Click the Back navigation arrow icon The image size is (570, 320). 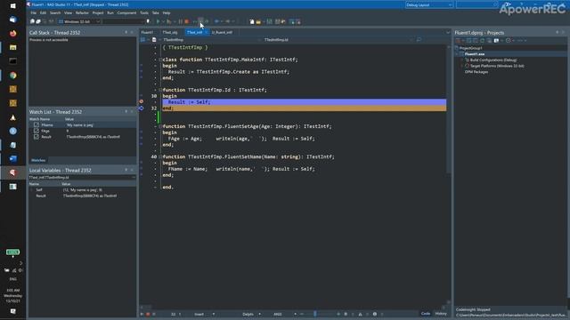tap(216, 21)
